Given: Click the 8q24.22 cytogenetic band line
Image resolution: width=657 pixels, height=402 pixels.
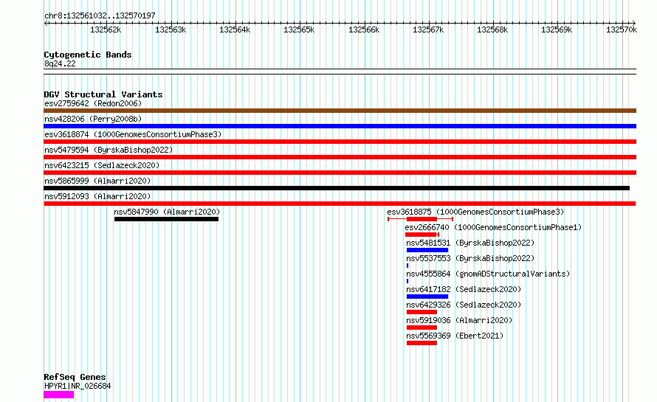Looking at the screenshot, I should (x=340, y=72).
